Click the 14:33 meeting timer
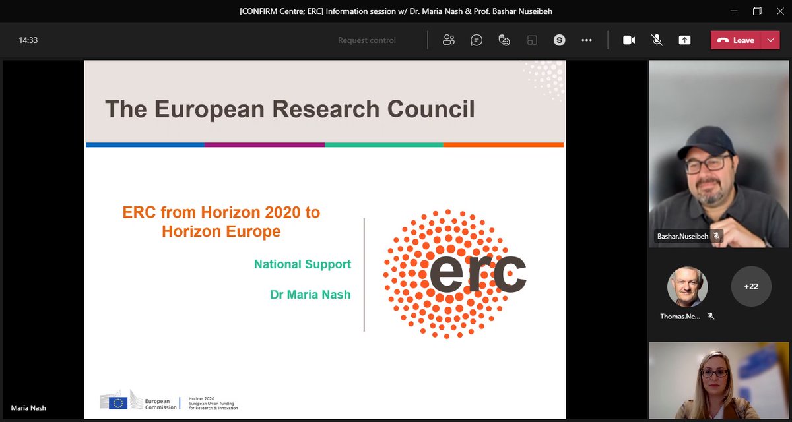Image resolution: width=792 pixels, height=422 pixels. (x=28, y=40)
